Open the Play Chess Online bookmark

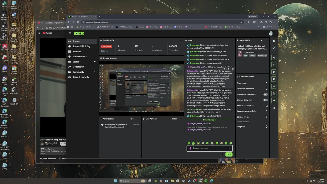(x=86, y=27)
